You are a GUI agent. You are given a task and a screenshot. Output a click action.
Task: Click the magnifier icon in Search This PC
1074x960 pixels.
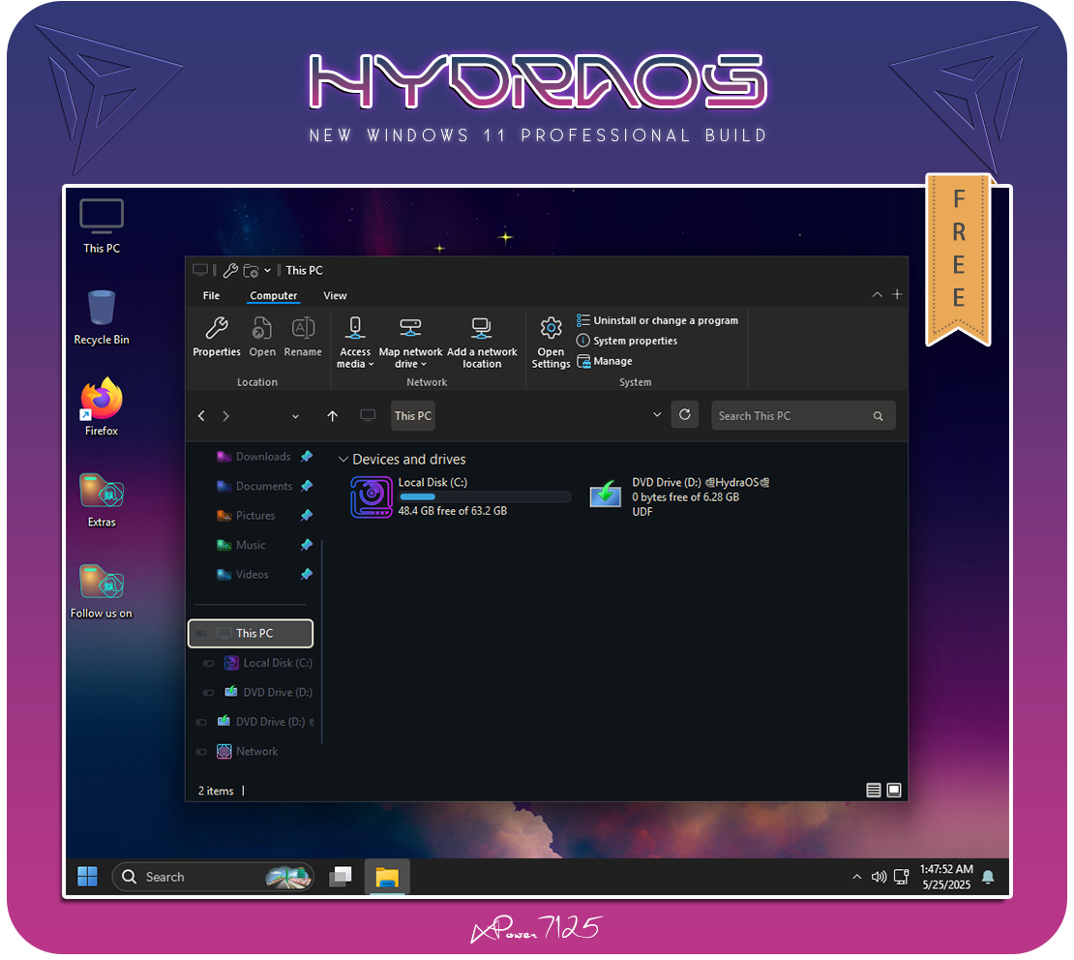(878, 416)
